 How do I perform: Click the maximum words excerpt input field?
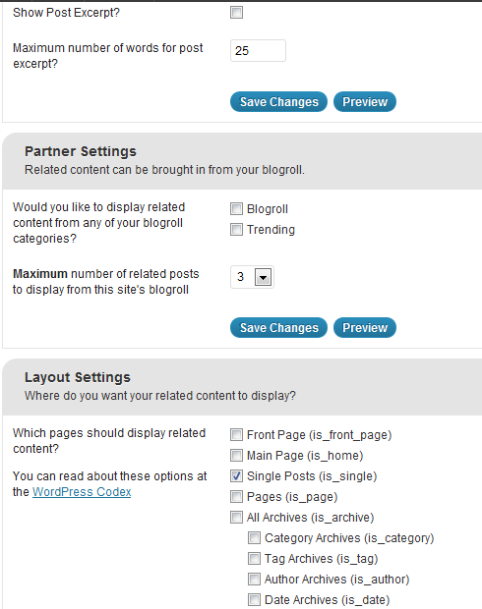(x=258, y=50)
